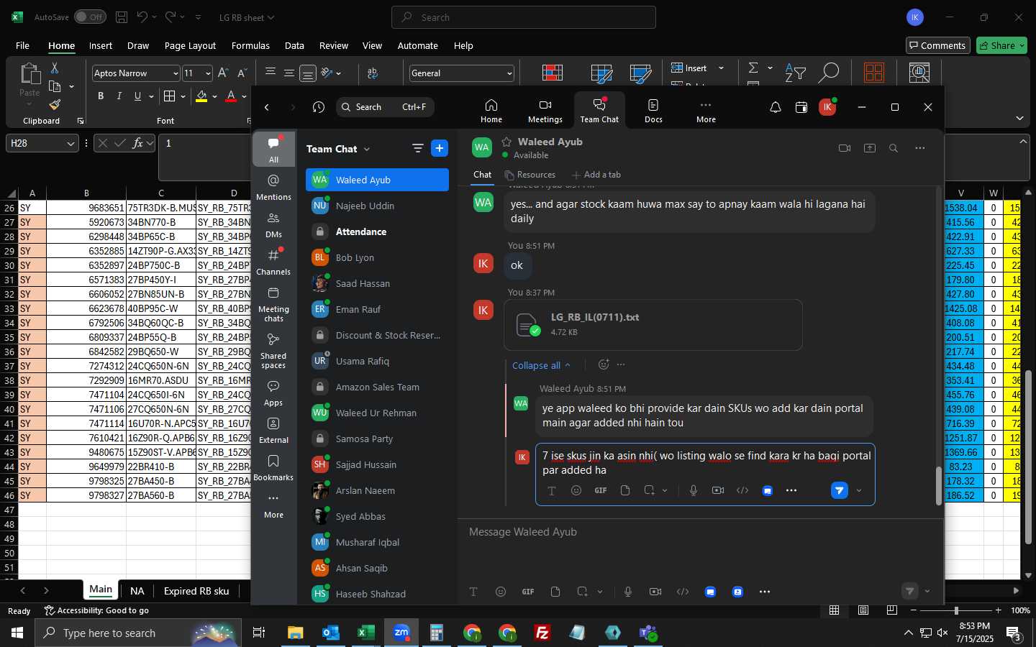
Task: Add reaction to thread next to Collapse all
Action: (604, 364)
